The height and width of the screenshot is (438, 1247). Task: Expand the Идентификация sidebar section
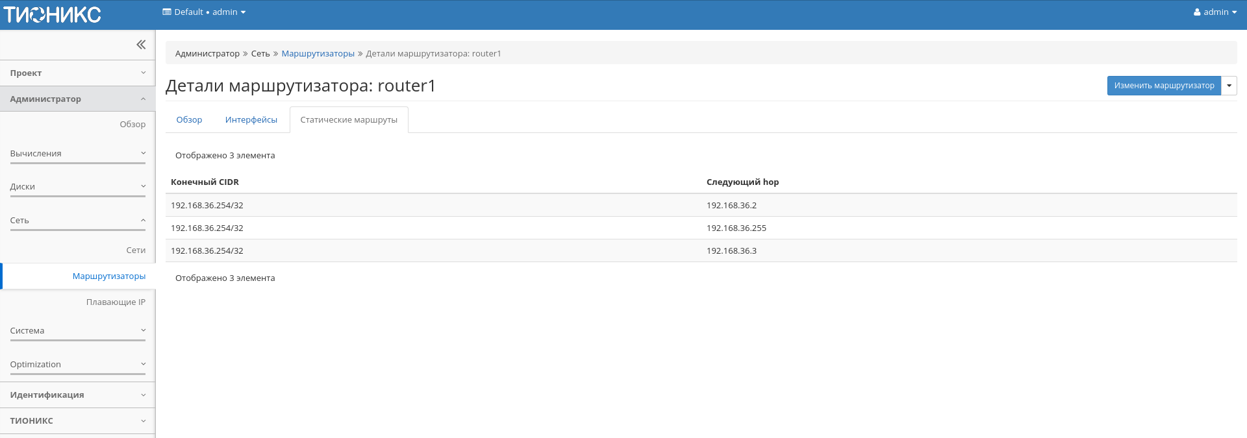[77, 395]
